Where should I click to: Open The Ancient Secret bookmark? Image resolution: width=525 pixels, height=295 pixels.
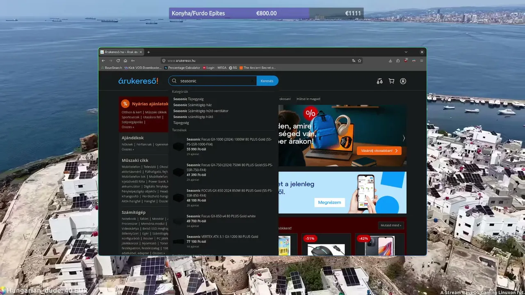click(x=258, y=68)
